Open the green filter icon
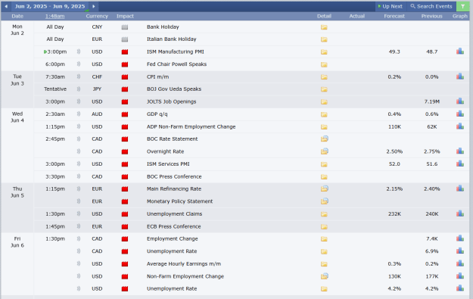 (462, 6)
